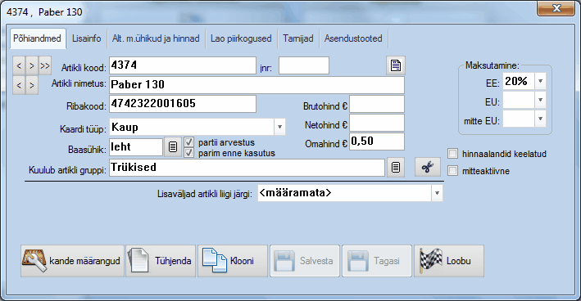Click the Baasühik field containing leht
The height and width of the screenshot is (301, 581).
(x=136, y=146)
